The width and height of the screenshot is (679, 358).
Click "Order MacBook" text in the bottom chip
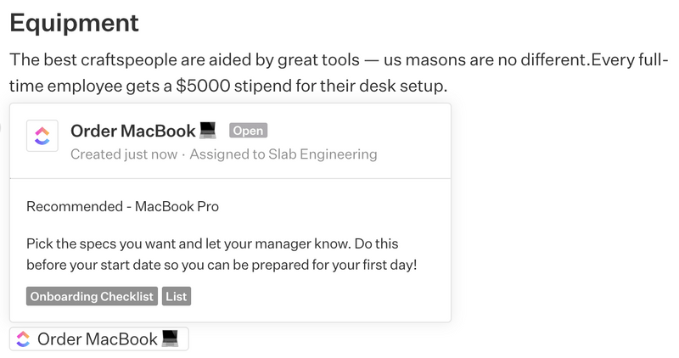98,339
